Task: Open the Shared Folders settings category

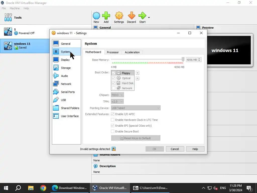Action: (x=66, y=108)
